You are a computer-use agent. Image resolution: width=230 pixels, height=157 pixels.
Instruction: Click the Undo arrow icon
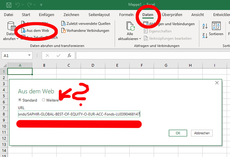pos(18,5)
